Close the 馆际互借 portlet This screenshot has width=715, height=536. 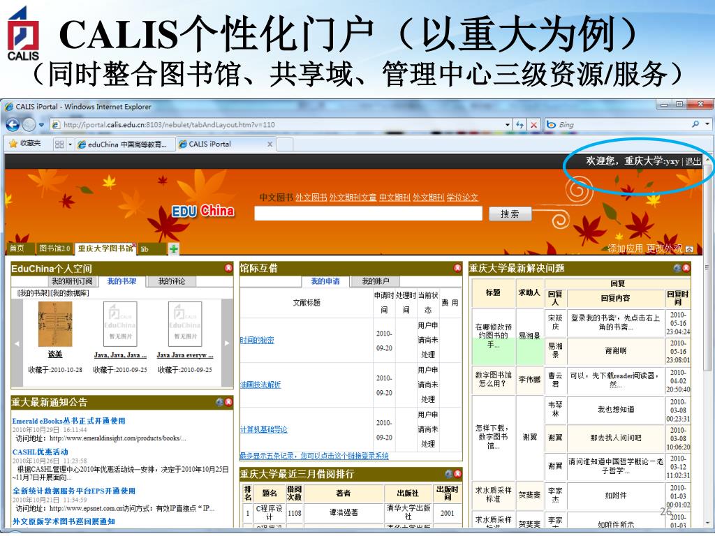coord(457,268)
